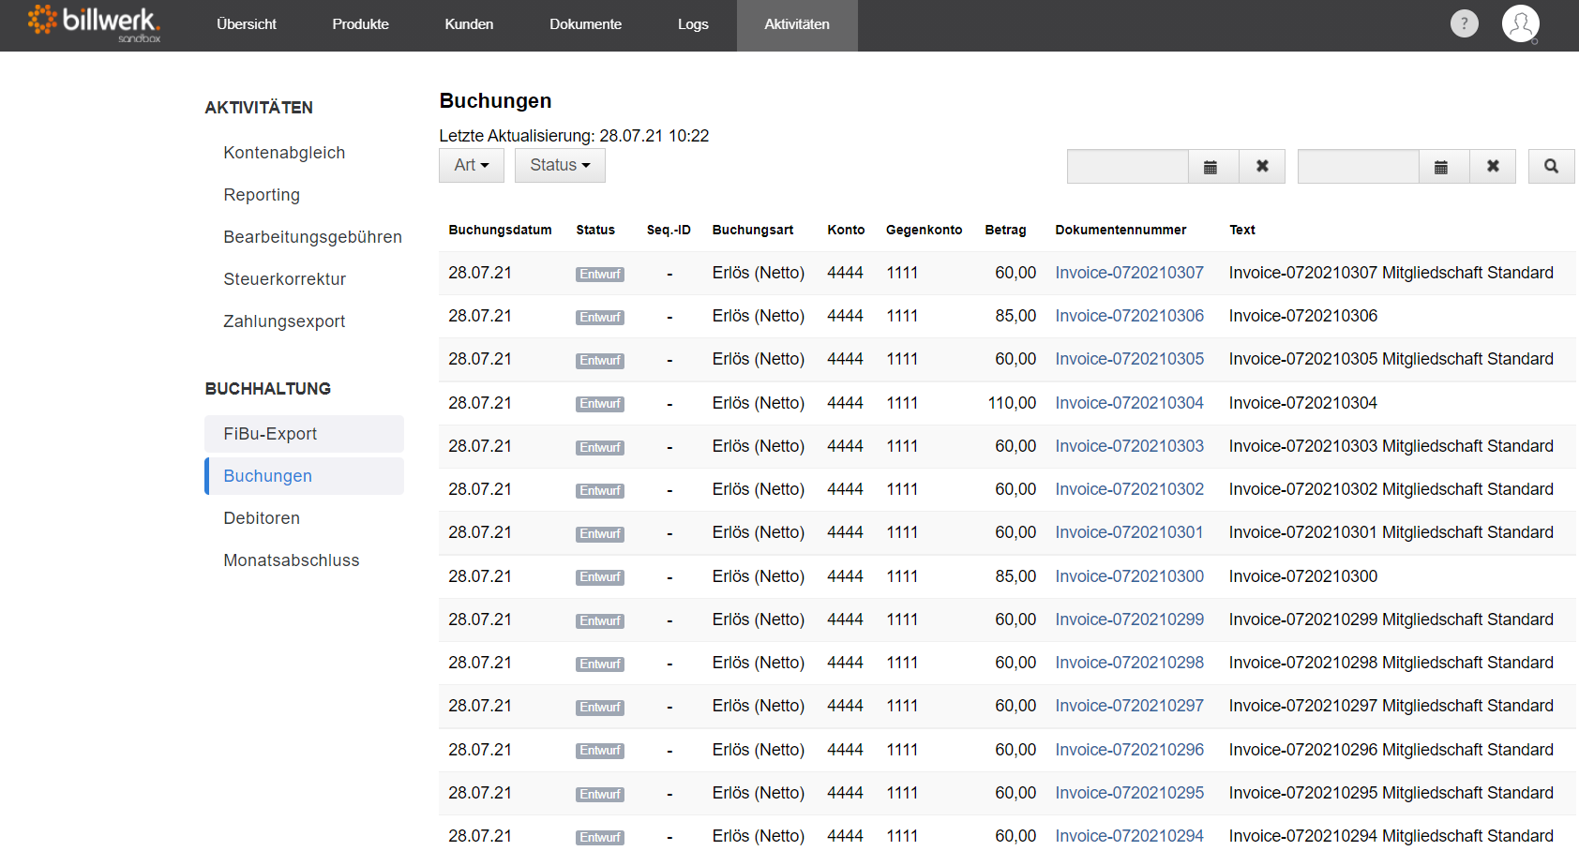Select Bearbeitungsgebühren sidebar item
Viewport: 1579px width, 851px height.
coord(312,237)
